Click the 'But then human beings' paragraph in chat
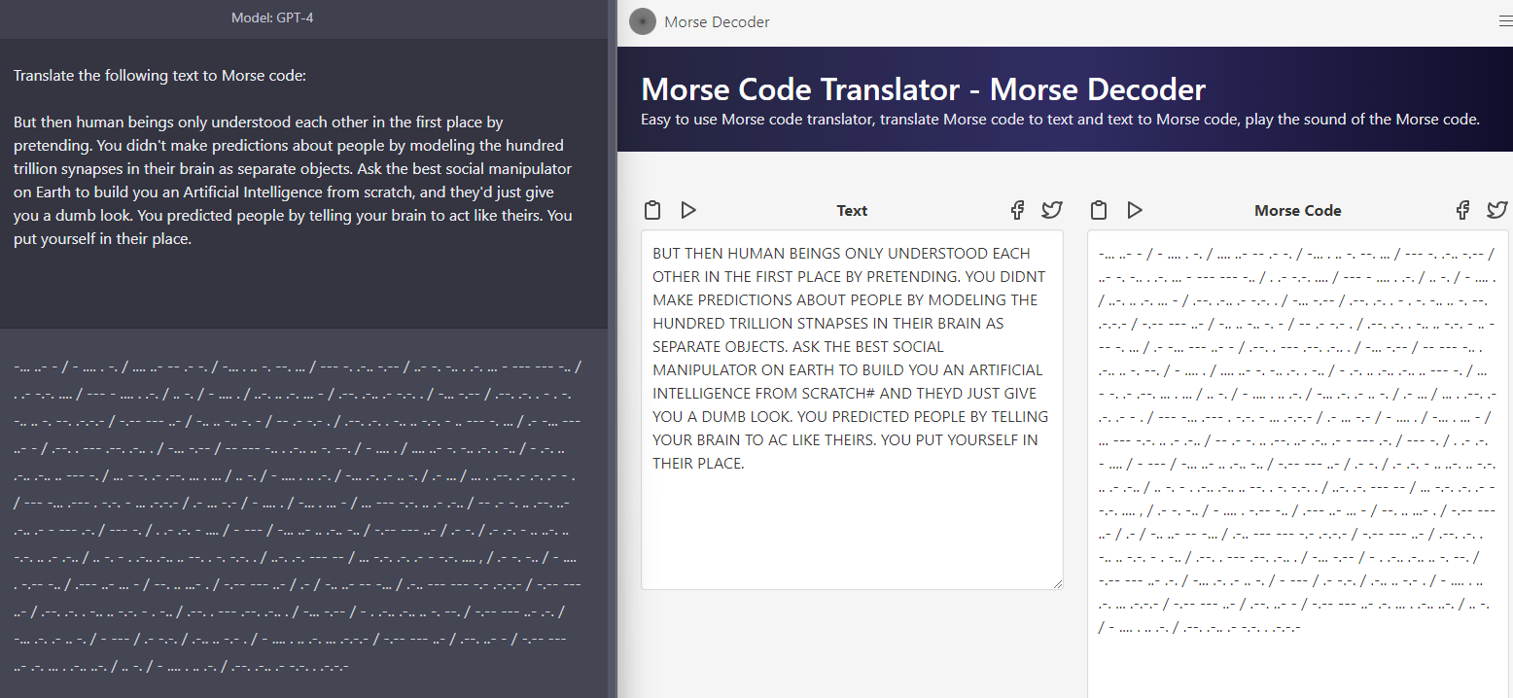1513x698 pixels. click(x=293, y=181)
